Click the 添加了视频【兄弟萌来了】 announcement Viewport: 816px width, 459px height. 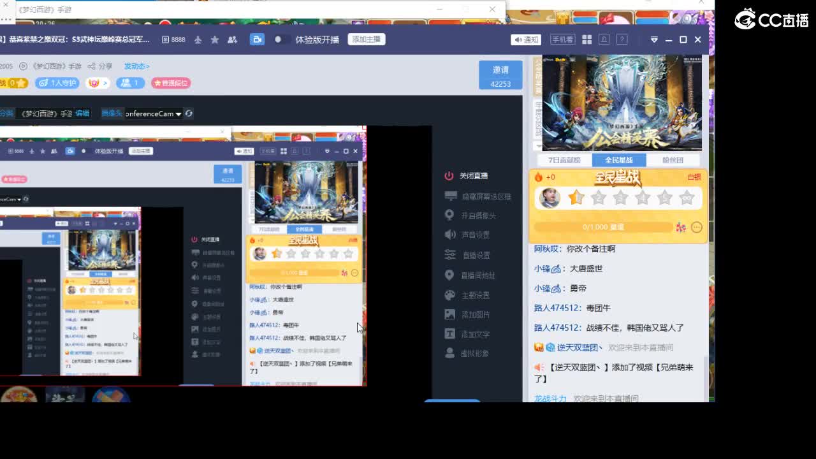tap(613, 373)
